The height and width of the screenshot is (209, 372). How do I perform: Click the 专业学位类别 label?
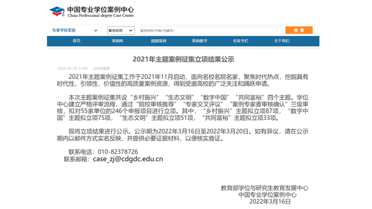click(64, 30)
